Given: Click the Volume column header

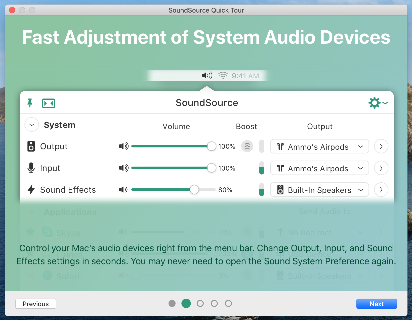Looking at the screenshot, I should coord(176,126).
